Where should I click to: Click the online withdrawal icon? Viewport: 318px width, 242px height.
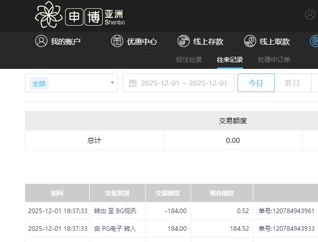point(250,41)
